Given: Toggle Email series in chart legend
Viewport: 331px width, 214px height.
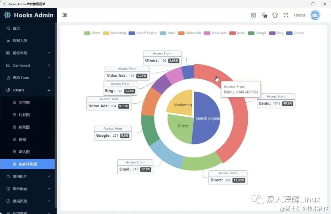Looking at the screenshot, I should click(x=168, y=33).
